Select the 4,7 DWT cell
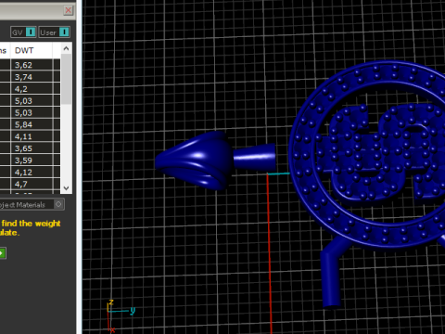The width and height of the screenshot is (445, 334). tap(32, 185)
